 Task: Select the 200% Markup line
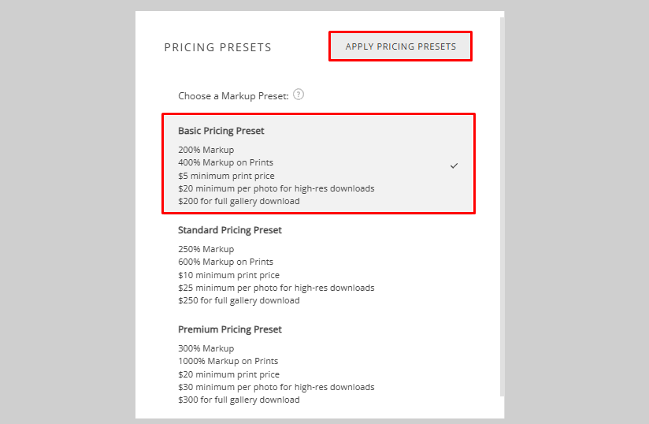[x=206, y=150]
